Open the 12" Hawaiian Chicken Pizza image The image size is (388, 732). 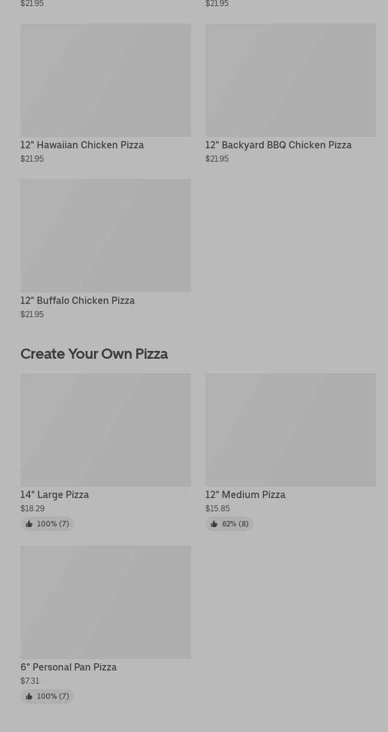(x=105, y=80)
